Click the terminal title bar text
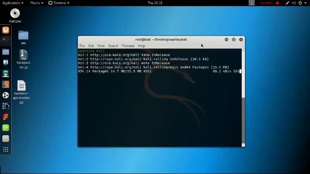Screen dimensions: 310x174 tap(161, 40)
